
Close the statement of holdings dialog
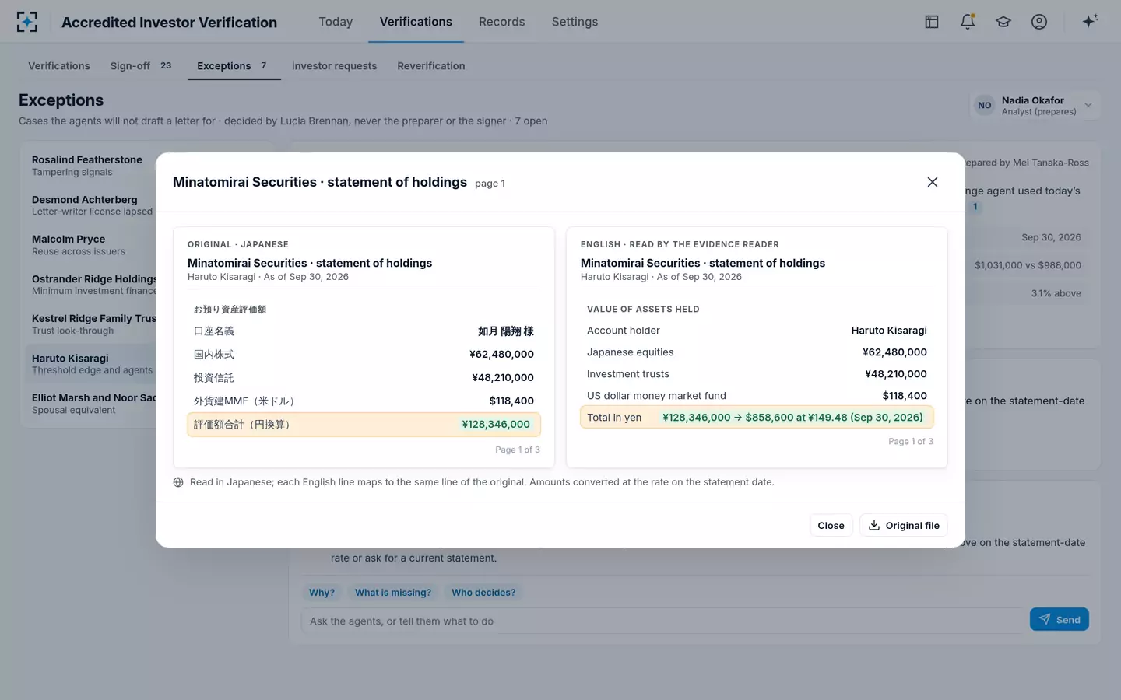point(933,182)
